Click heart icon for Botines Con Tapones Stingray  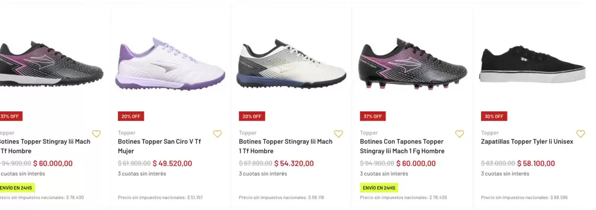(460, 134)
